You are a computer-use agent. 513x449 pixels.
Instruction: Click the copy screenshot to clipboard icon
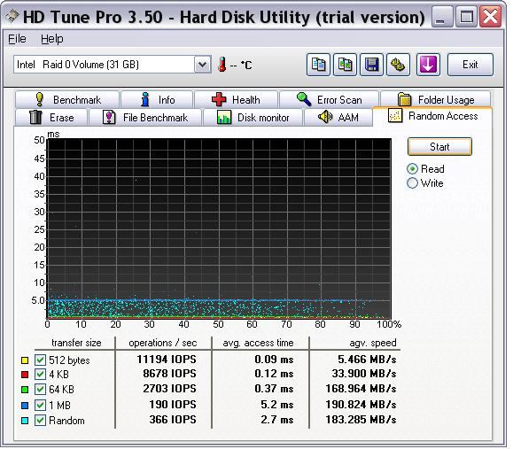345,65
